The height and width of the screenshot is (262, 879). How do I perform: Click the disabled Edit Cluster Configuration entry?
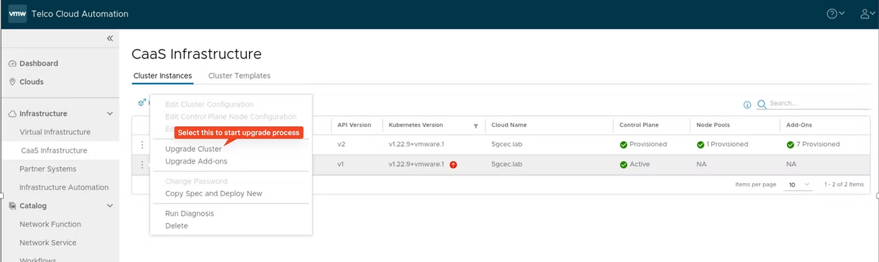[x=209, y=104]
